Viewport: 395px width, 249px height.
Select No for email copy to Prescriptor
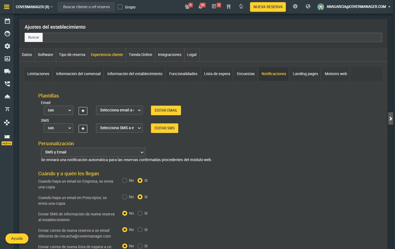pyautogui.click(x=125, y=197)
